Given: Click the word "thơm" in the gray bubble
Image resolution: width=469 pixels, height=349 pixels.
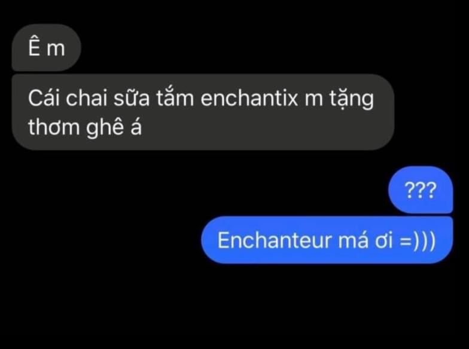Looking at the screenshot, I should tap(54, 127).
